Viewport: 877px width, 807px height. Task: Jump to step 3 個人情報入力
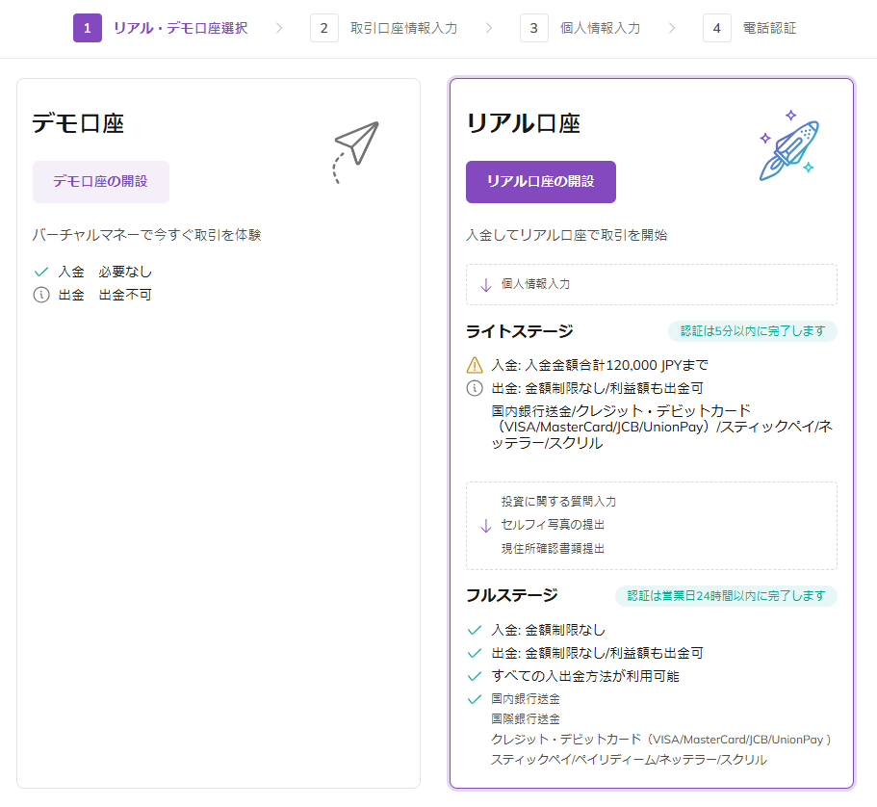point(580,28)
